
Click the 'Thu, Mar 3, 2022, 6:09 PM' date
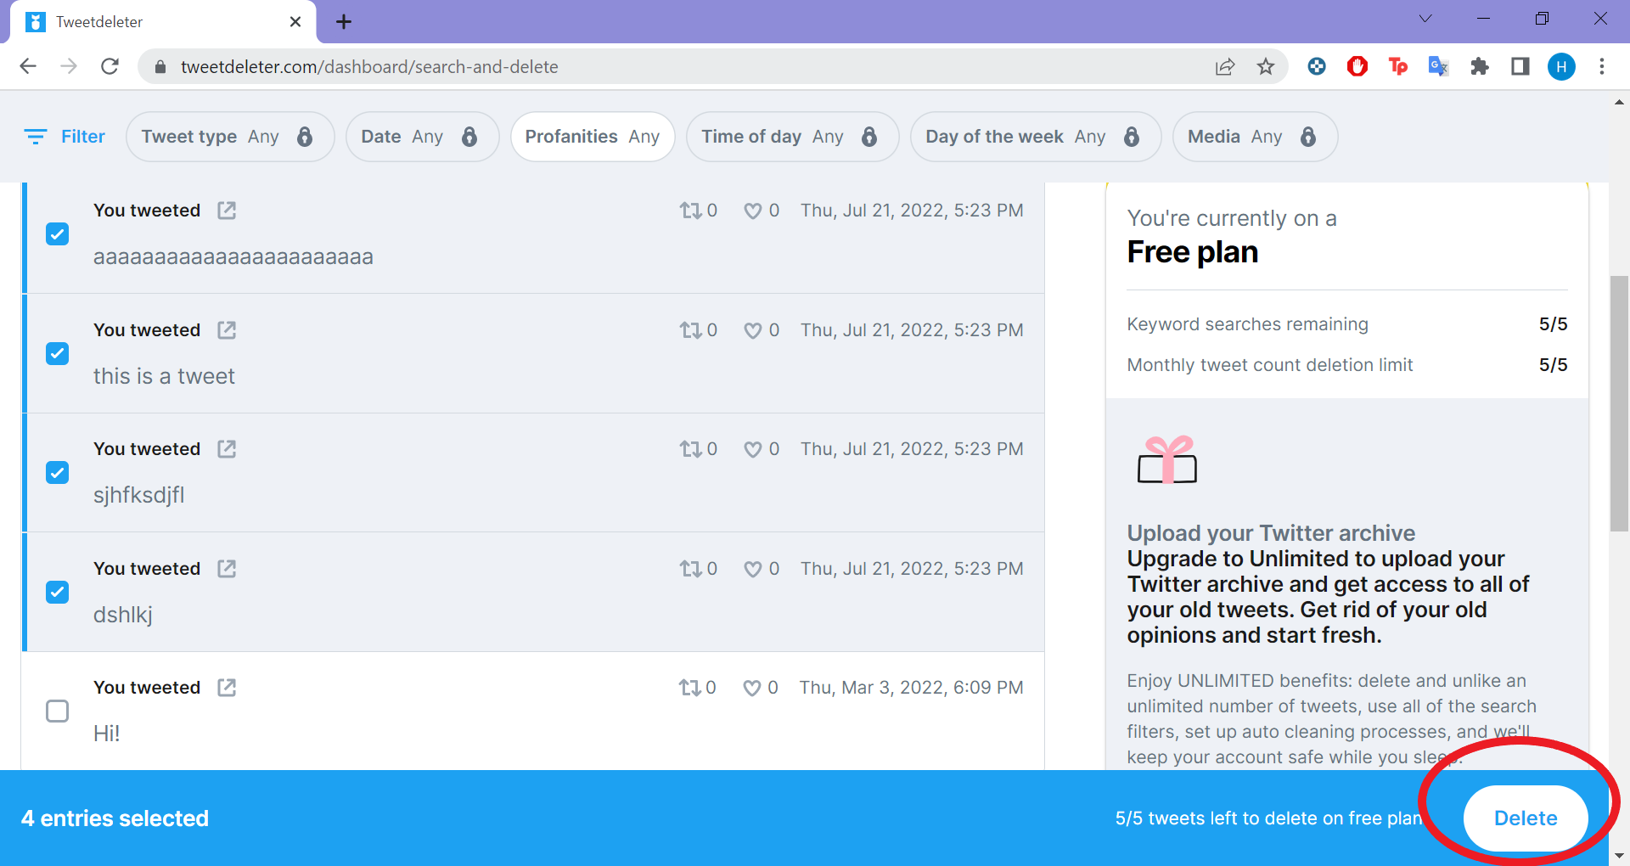click(x=911, y=688)
